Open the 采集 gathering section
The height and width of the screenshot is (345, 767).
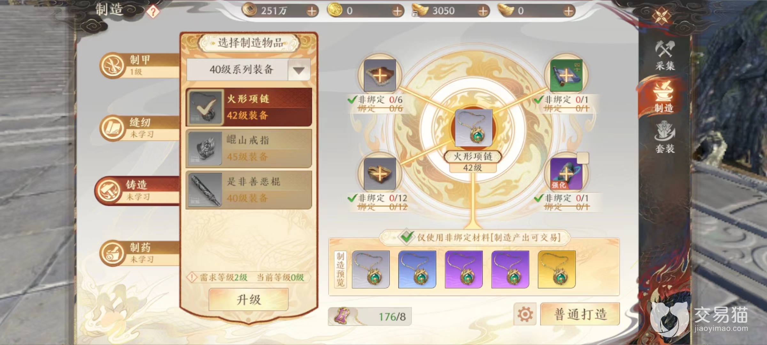click(x=665, y=55)
